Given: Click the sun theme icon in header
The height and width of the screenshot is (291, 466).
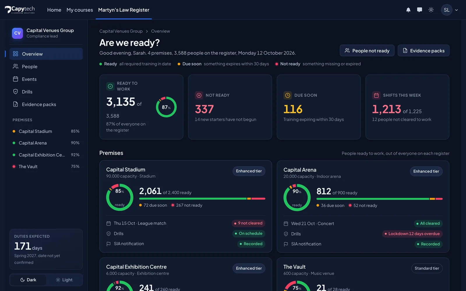Looking at the screenshot, I should (x=431, y=10).
